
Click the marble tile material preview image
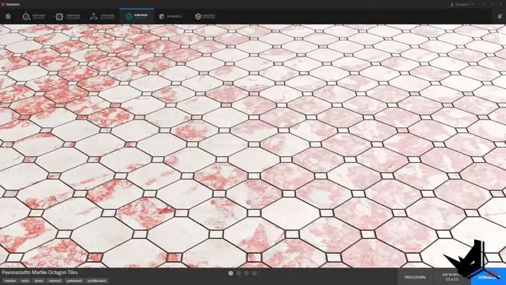(253, 146)
